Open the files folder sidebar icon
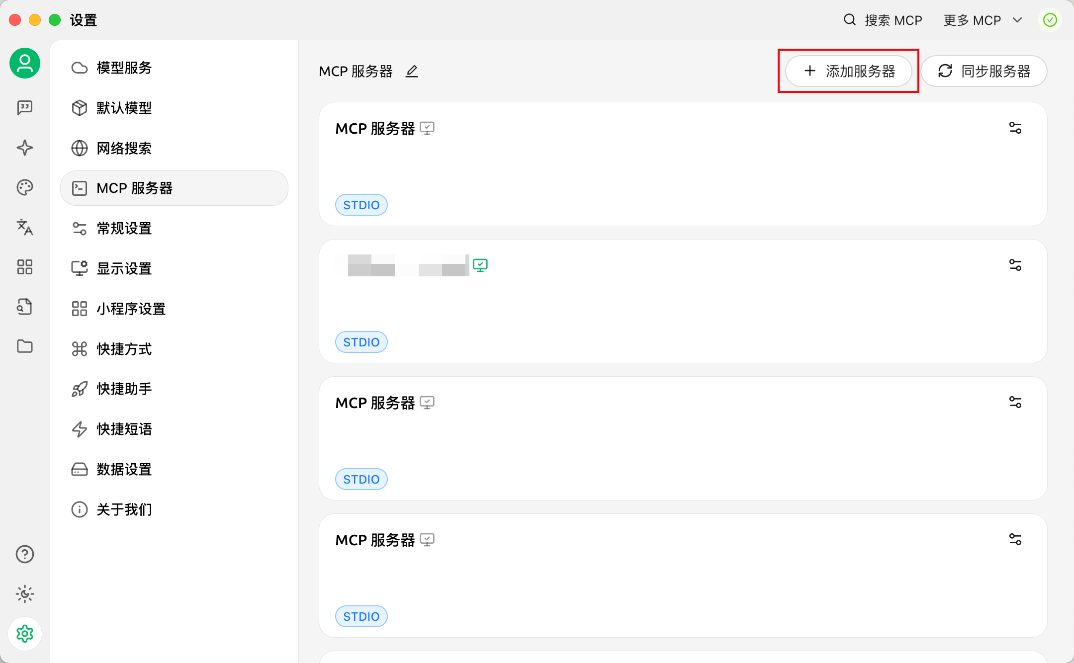Screen dimensions: 1074x663 click(x=24, y=346)
